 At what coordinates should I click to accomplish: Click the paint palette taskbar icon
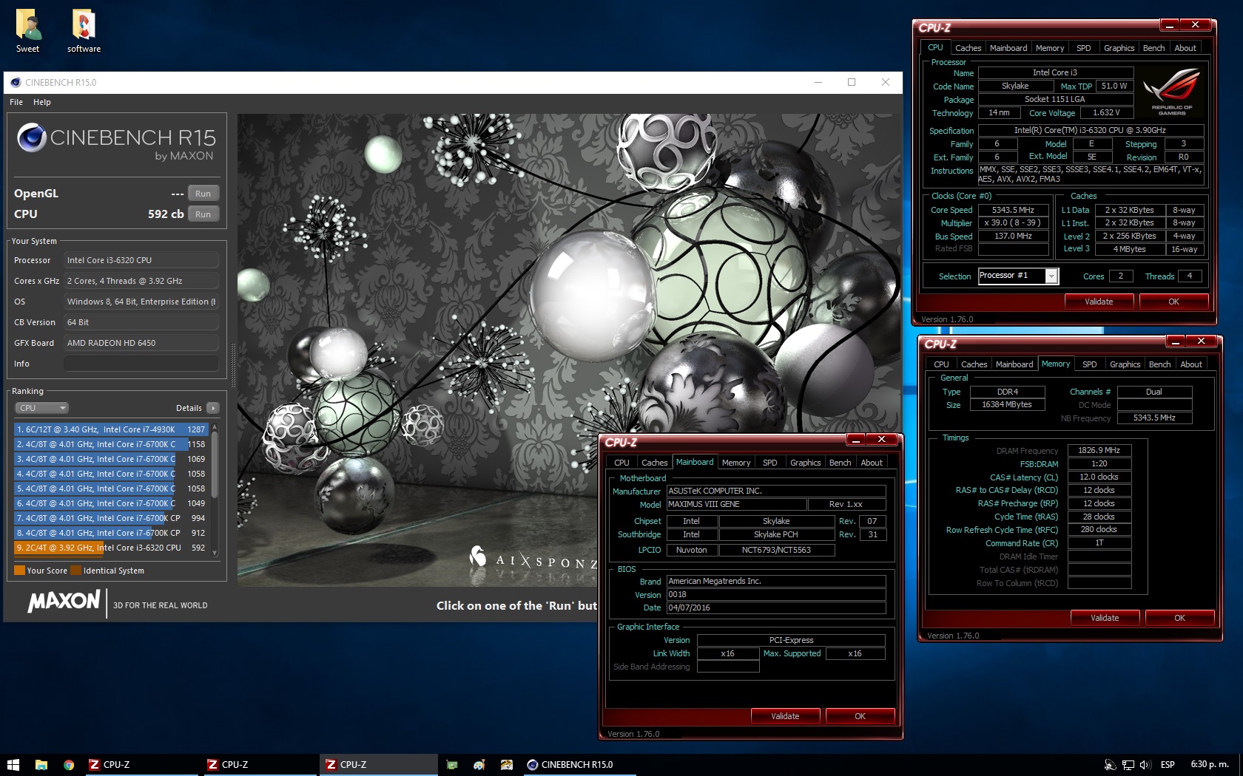tap(479, 764)
